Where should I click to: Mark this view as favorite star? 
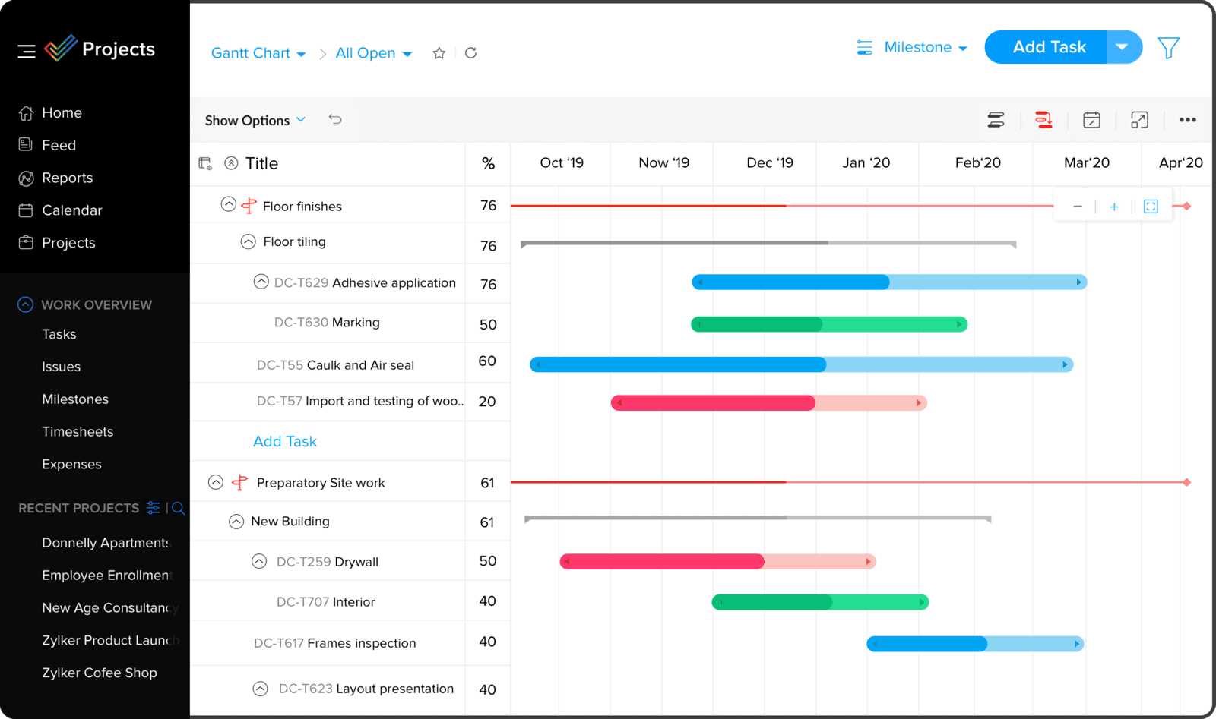pos(439,53)
